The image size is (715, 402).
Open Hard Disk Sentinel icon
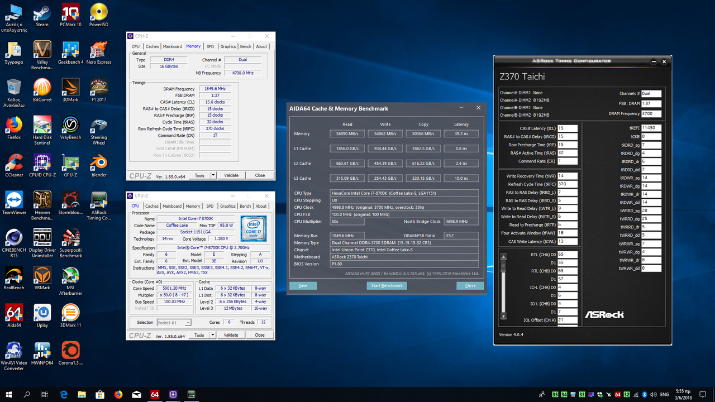pyautogui.click(x=42, y=131)
